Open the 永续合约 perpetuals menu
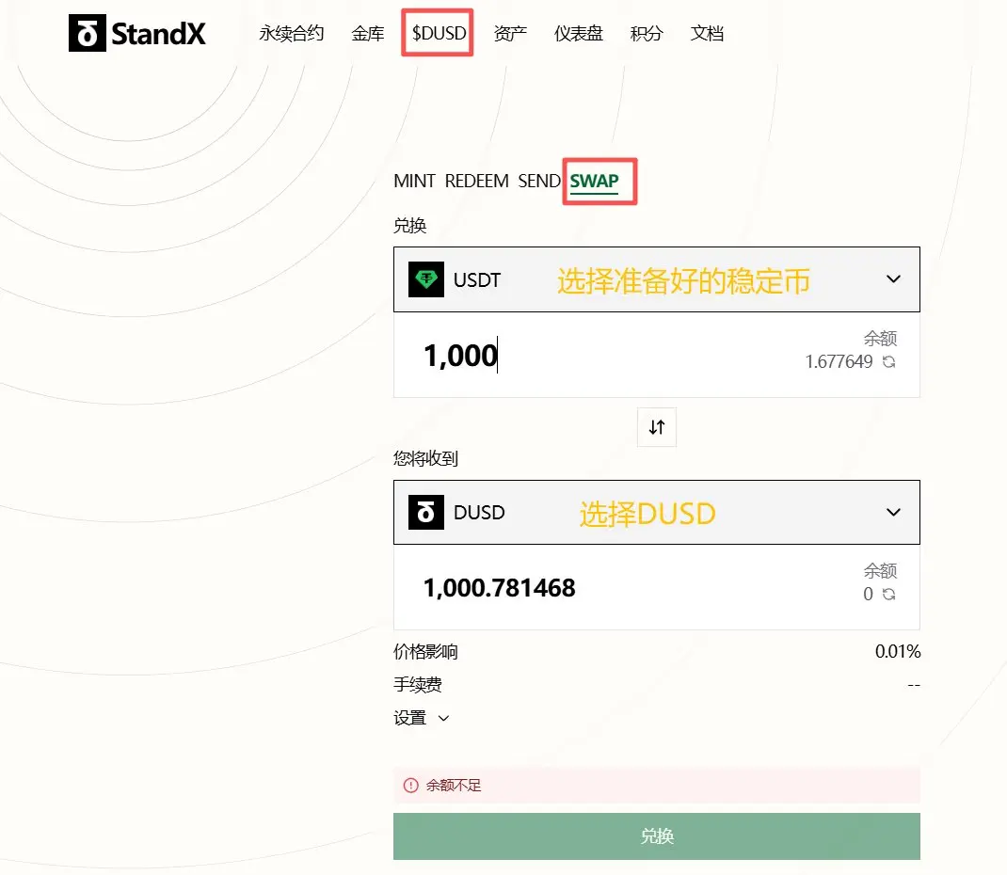Screen dimensions: 1007x875 pos(292,33)
